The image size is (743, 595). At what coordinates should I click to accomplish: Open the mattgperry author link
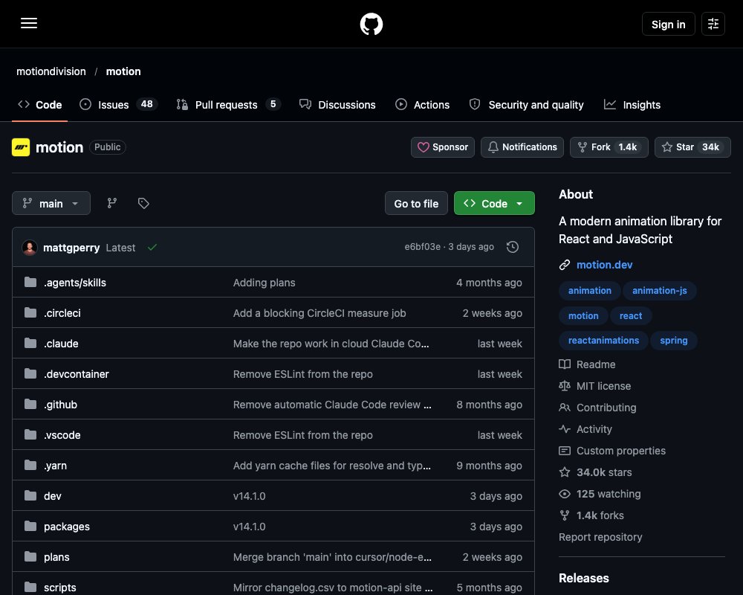[71, 248]
